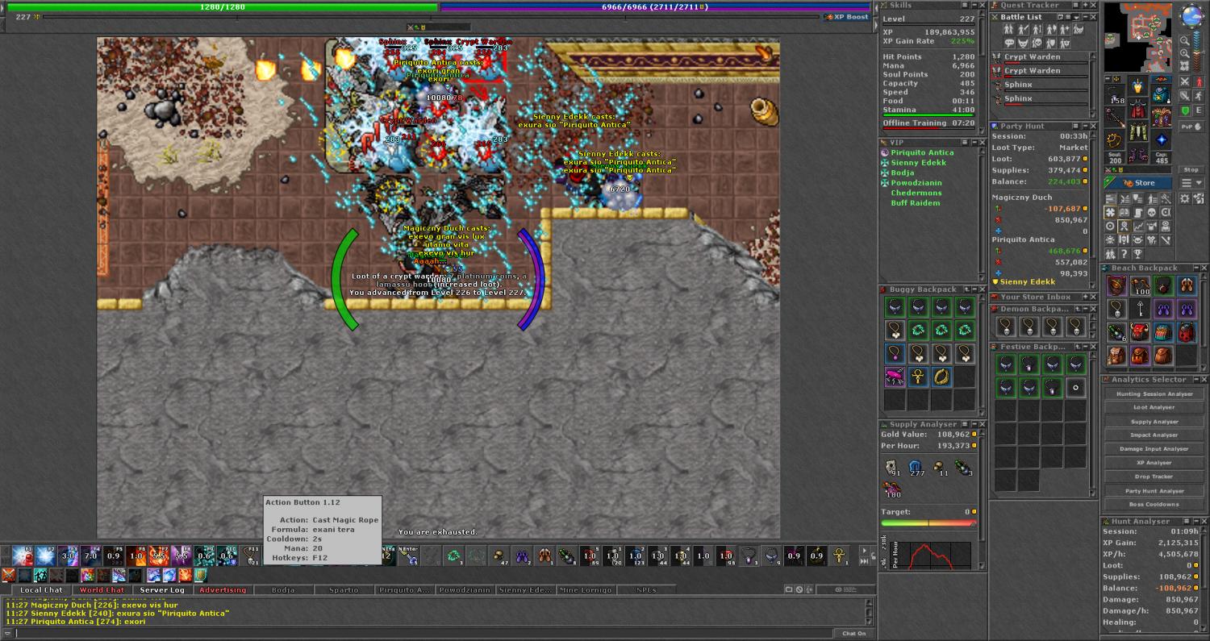Click the pink bug item in Buggy Backpack

click(x=895, y=377)
